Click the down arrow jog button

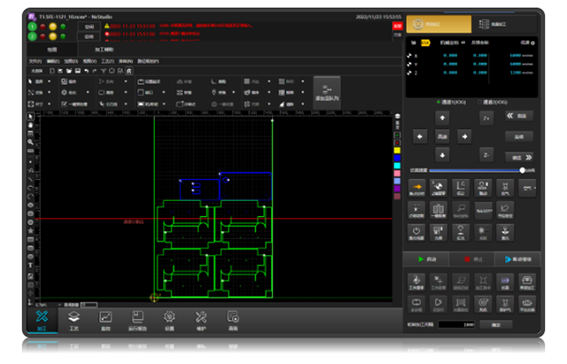point(443,155)
